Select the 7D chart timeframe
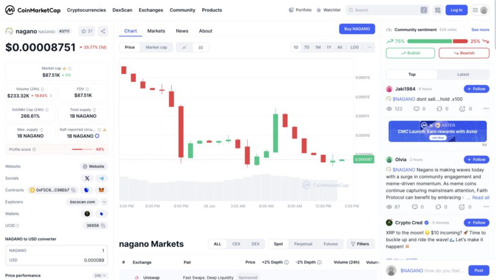Image resolution: width=496 pixels, height=280 pixels. click(307, 47)
